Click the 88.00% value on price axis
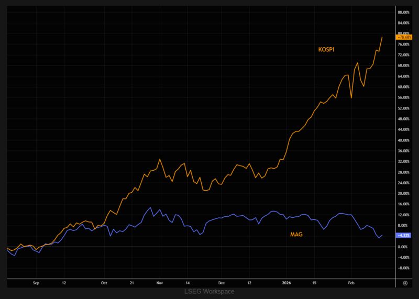419x299 pixels. (x=403, y=12)
